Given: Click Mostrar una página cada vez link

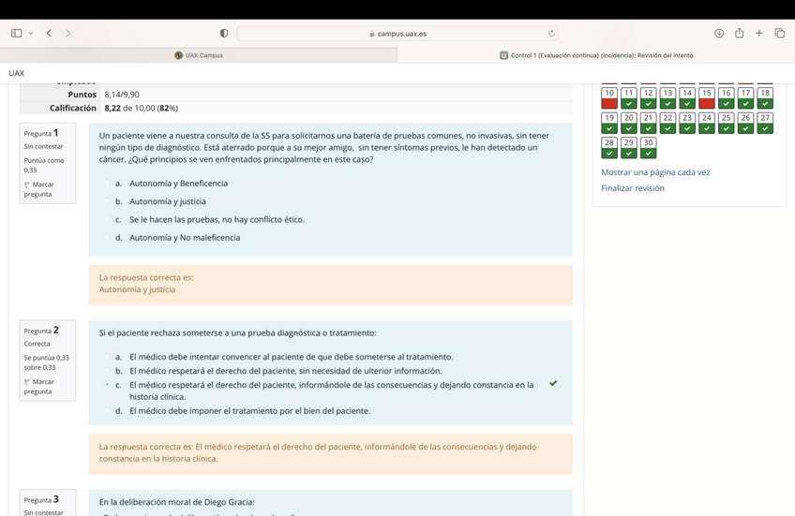Looking at the screenshot, I should click(655, 172).
